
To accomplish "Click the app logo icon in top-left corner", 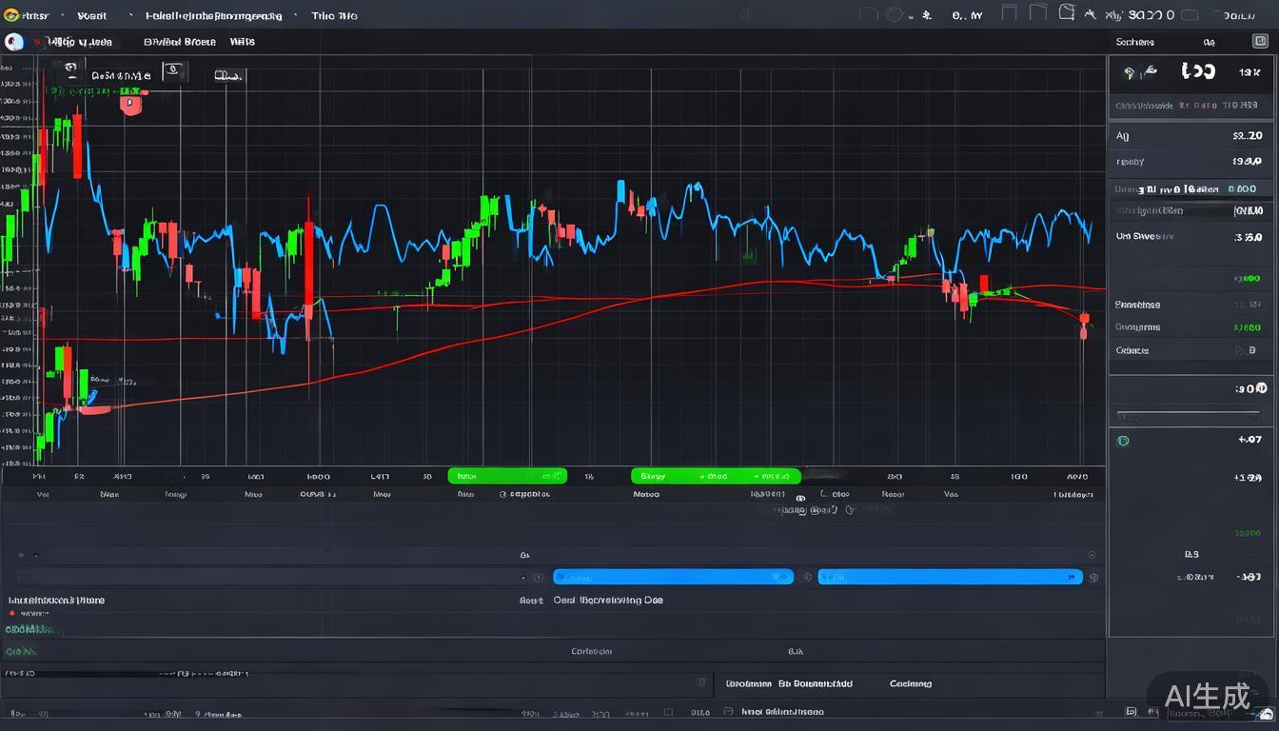I will pos(11,15).
